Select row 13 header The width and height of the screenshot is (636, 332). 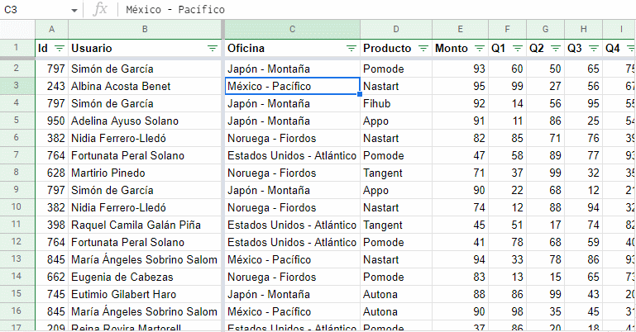[x=17, y=259]
